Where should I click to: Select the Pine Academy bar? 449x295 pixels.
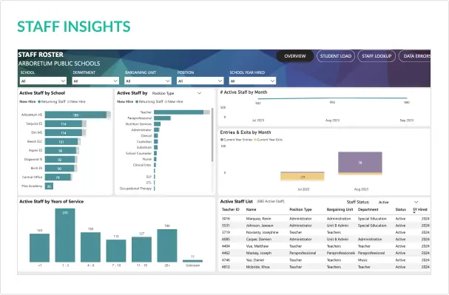coord(49,186)
